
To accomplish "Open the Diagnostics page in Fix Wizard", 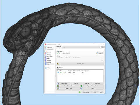I will 49,47.
